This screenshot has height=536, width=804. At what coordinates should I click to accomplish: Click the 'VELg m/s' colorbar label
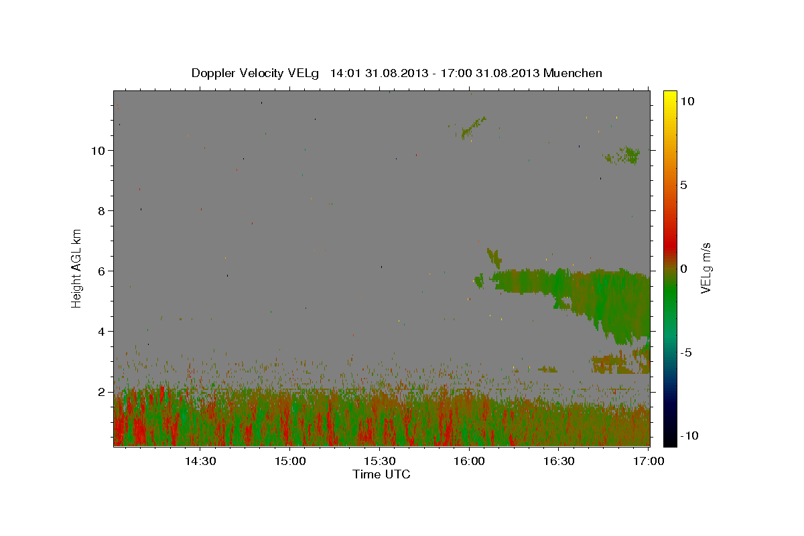706,269
